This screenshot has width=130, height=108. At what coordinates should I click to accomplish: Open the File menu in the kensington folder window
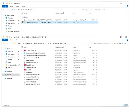5,40
